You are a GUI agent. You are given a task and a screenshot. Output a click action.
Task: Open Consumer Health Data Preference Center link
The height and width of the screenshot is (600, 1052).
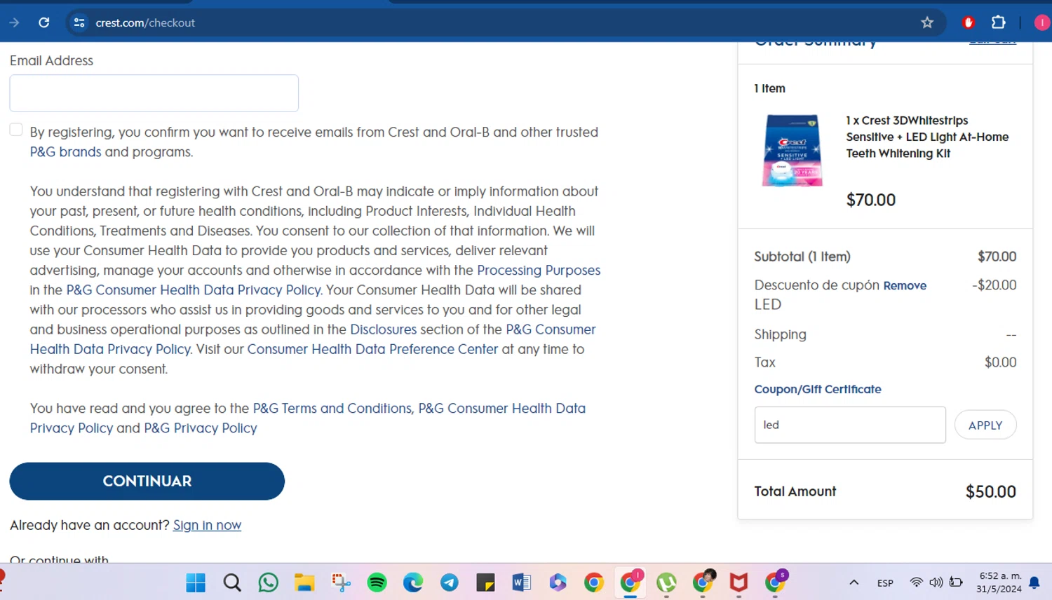(372, 349)
